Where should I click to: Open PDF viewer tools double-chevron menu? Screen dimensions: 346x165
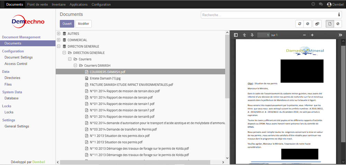tap(340, 35)
